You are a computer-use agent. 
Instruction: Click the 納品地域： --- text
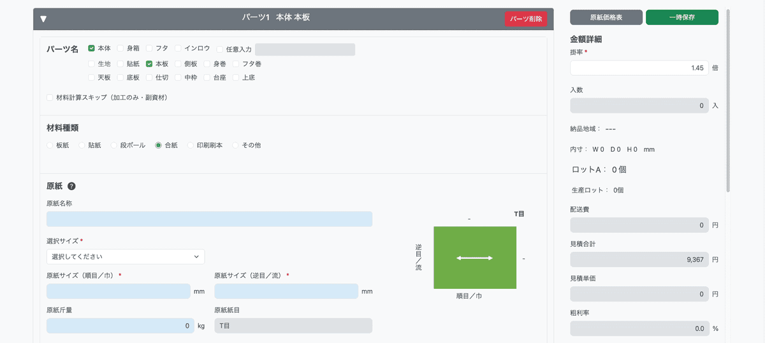(x=593, y=129)
